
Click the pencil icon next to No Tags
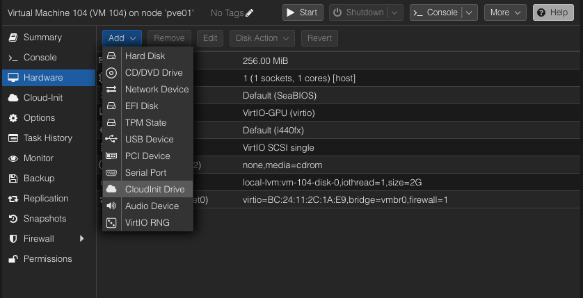tap(250, 13)
